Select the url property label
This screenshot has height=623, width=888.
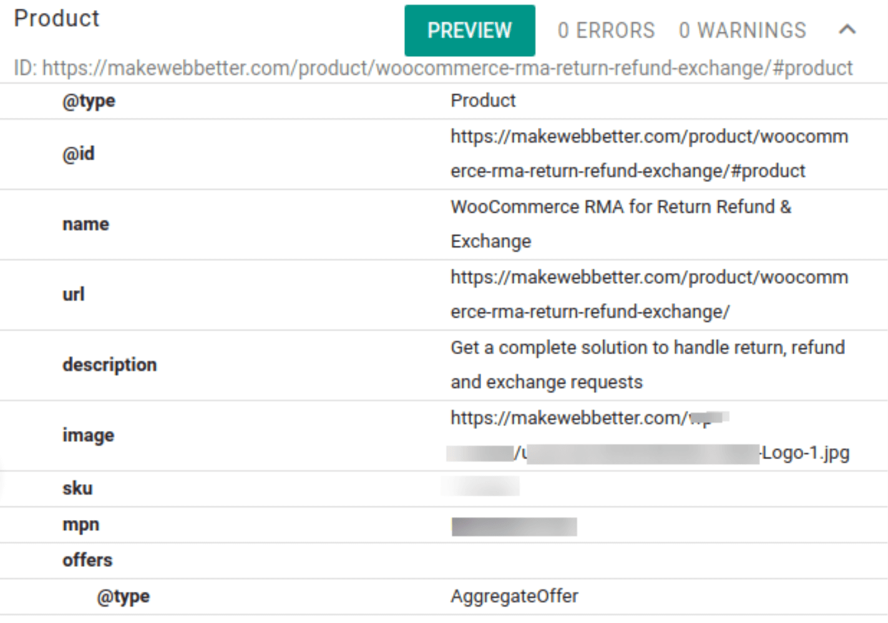pyautogui.click(x=73, y=294)
